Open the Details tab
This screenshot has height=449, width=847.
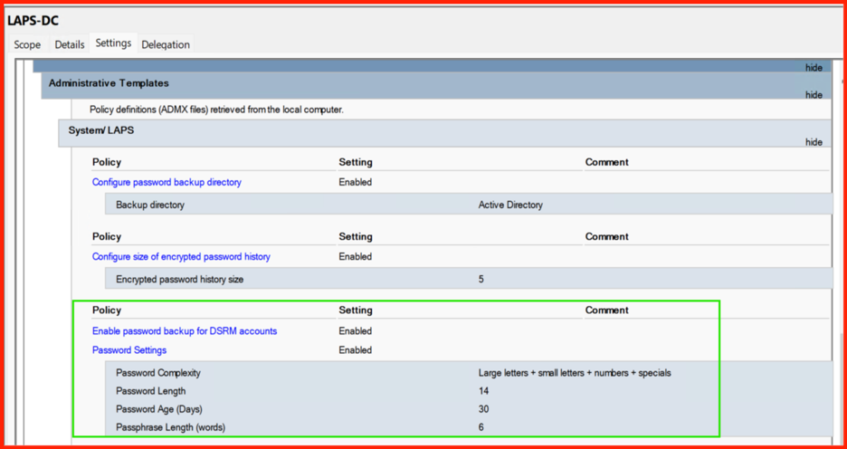(x=70, y=45)
